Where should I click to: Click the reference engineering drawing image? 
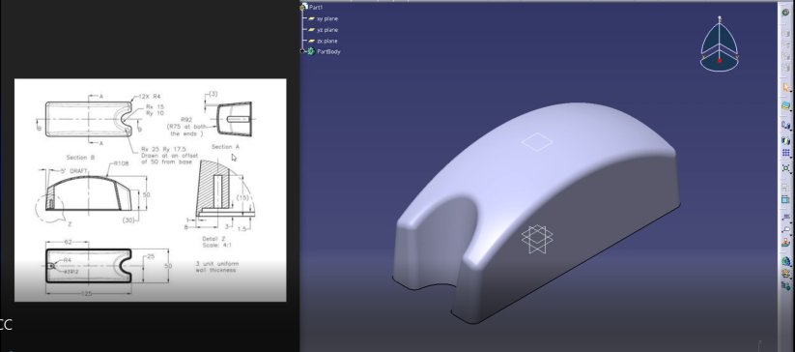(150, 190)
